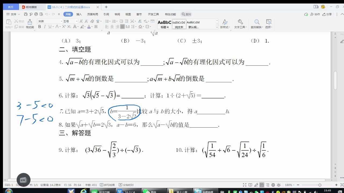The width and height of the screenshot is (344, 193).
Task: Open the 文件 menu
Action: tap(13, 14)
